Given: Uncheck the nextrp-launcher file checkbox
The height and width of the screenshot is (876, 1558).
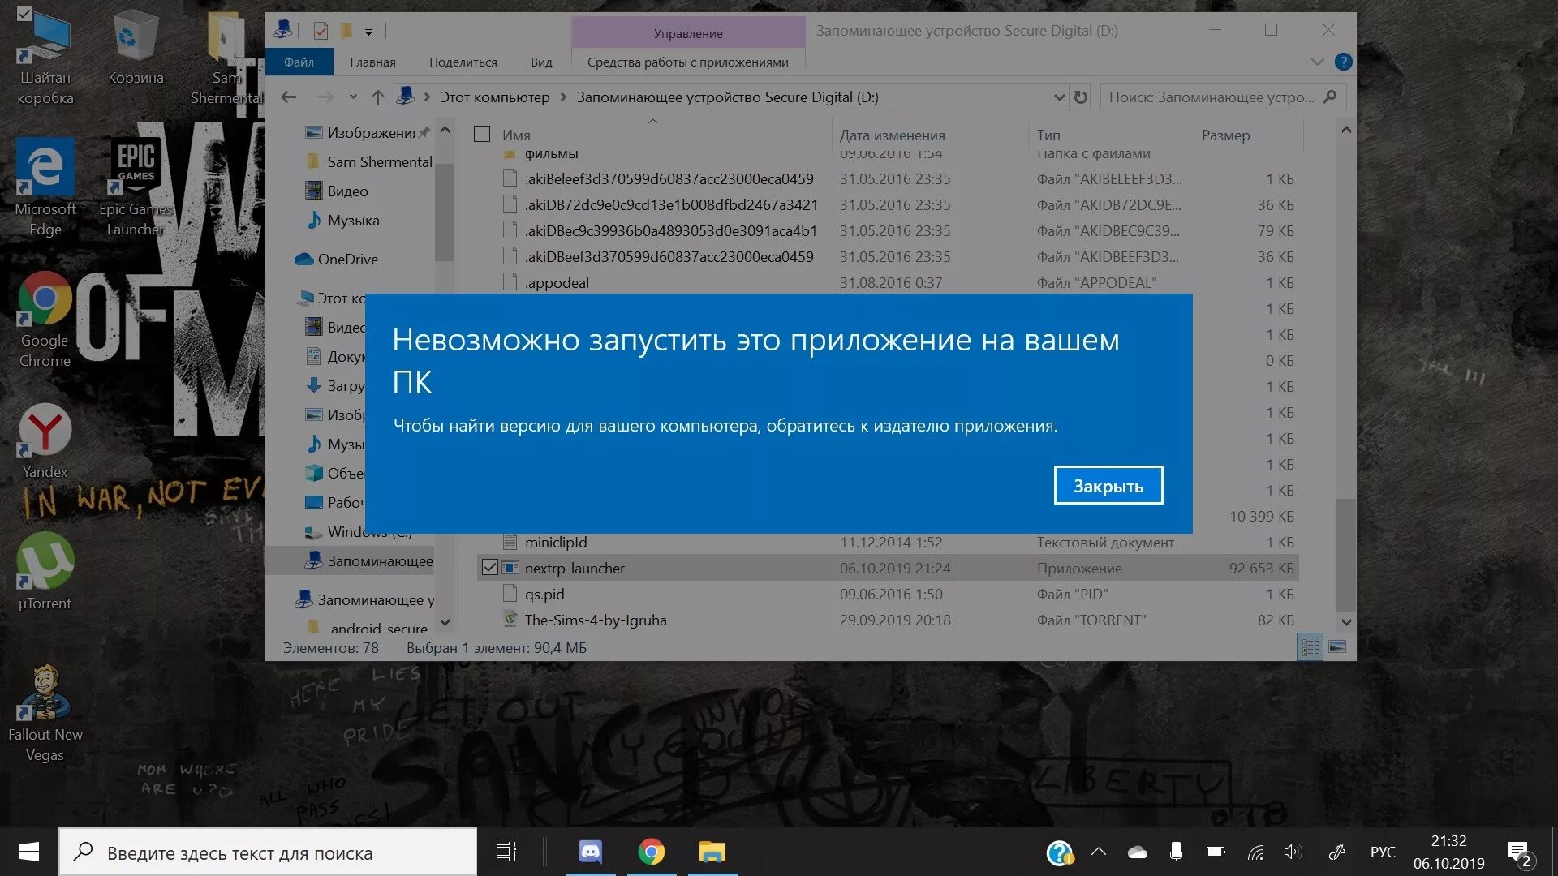Looking at the screenshot, I should [489, 568].
